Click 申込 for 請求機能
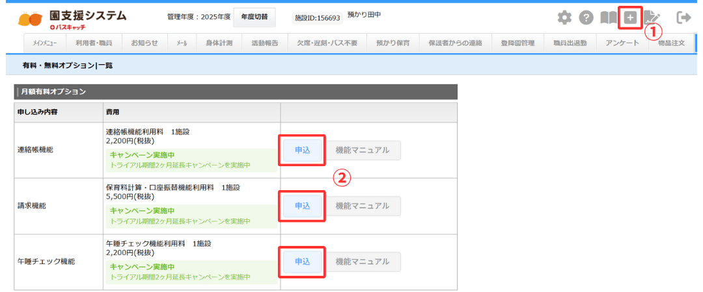Screen dimensions: 703x292 coord(302,206)
